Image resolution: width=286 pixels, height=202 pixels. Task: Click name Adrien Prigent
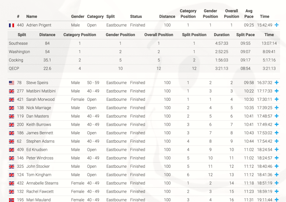pyautogui.click(x=39, y=25)
